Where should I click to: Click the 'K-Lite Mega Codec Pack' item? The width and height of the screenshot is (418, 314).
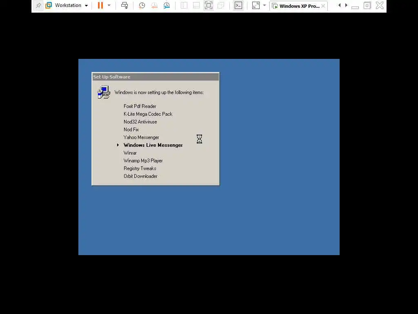click(x=148, y=114)
